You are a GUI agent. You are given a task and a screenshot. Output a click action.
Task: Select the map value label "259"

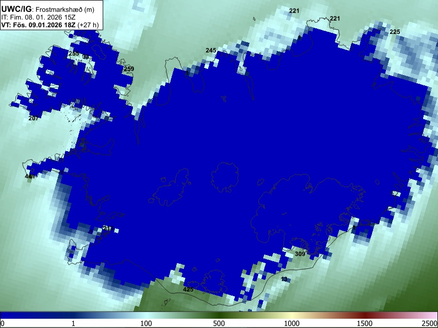tap(129, 69)
